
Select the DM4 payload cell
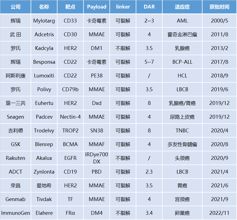(97, 213)
